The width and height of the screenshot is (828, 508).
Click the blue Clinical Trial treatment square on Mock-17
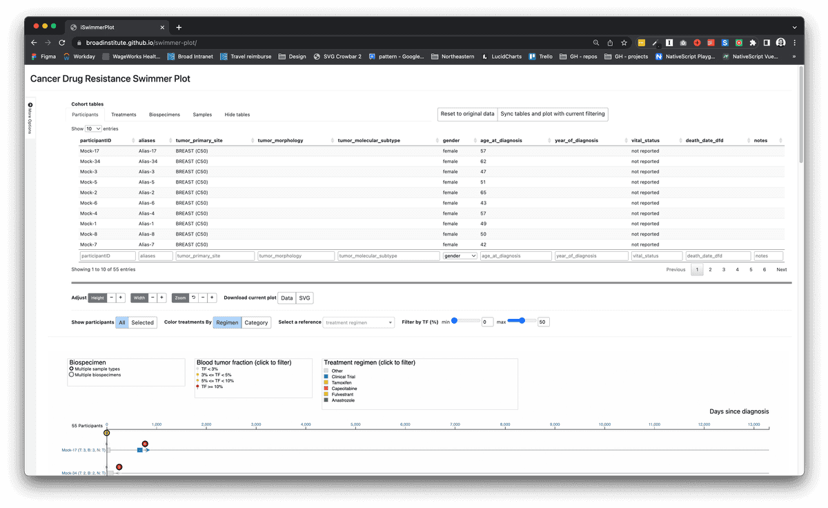tap(139, 450)
